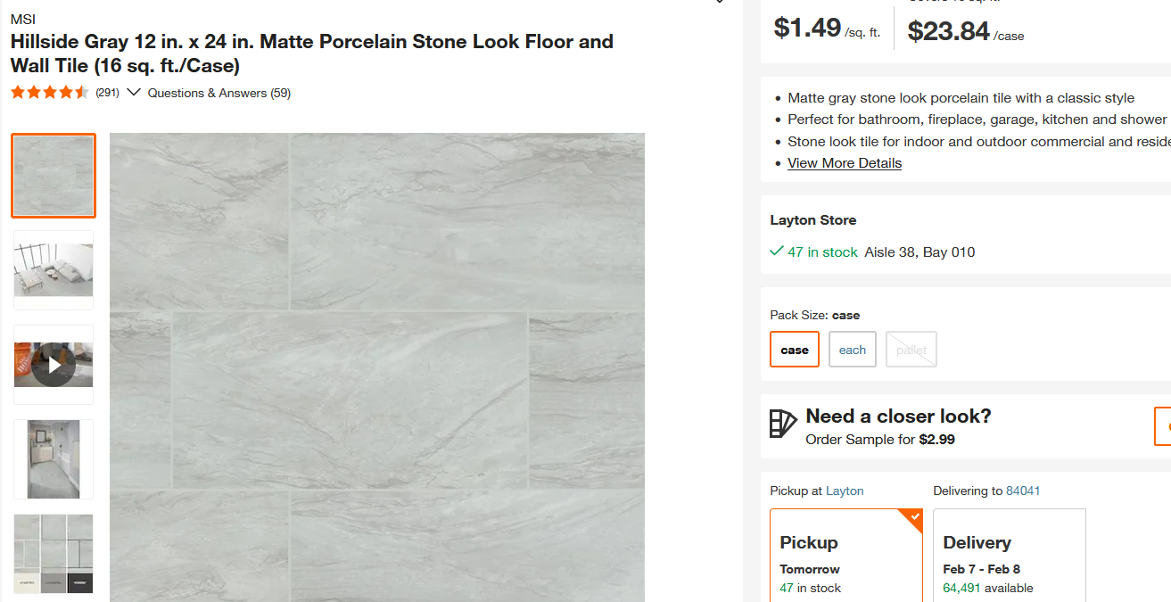Click the "Layton" pickup store link
The image size is (1171, 602).
(x=844, y=490)
